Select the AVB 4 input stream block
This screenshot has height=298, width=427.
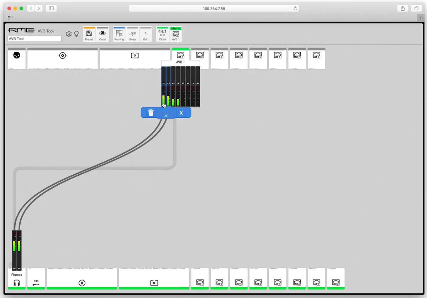[239, 58]
